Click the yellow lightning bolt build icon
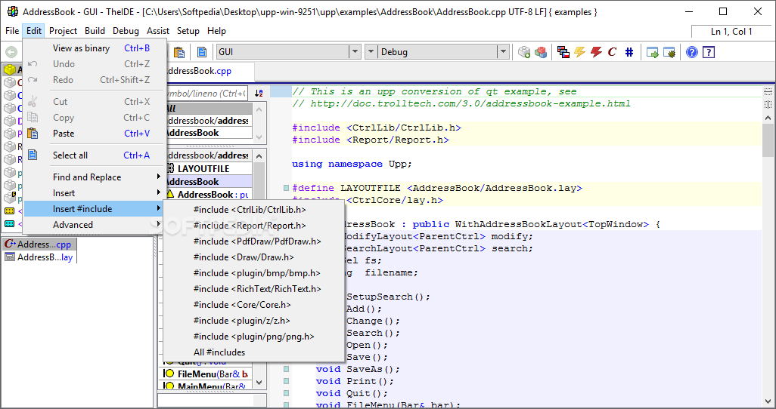 pyautogui.click(x=579, y=52)
